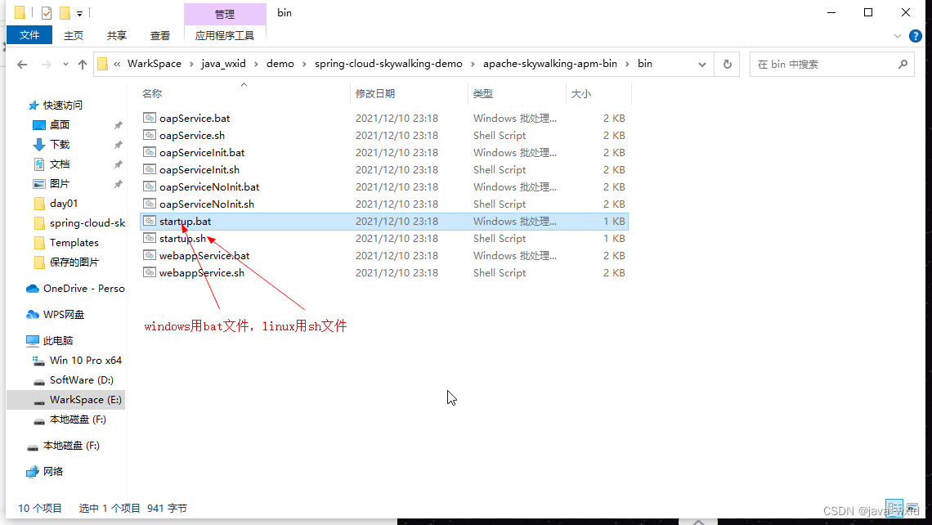
Task: Expand path chevron after WarkSpace
Action: tap(191, 65)
